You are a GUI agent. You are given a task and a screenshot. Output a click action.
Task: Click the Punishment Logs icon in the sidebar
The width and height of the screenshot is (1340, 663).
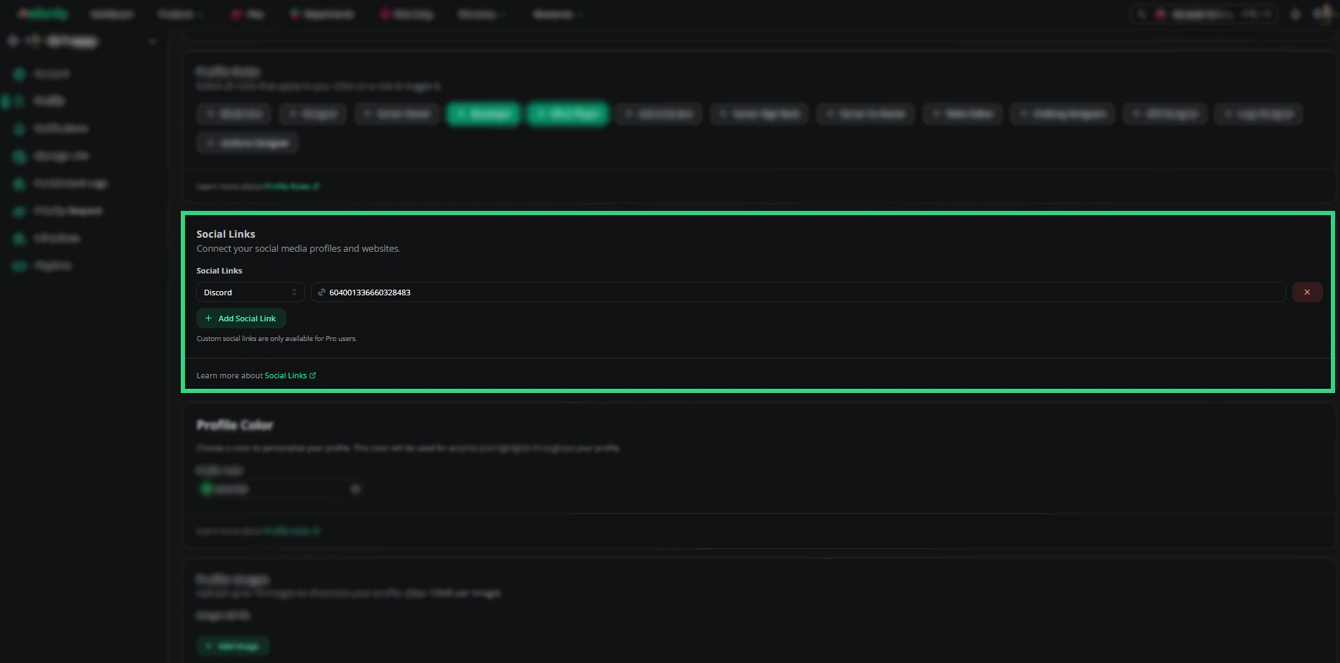point(20,184)
